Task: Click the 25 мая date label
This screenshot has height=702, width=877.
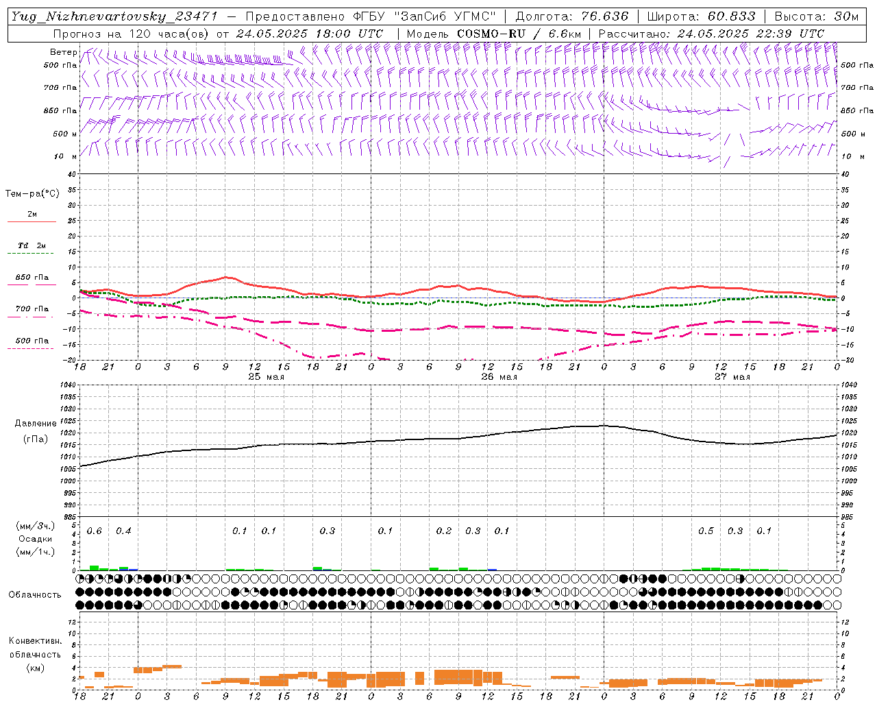Action: click(266, 377)
